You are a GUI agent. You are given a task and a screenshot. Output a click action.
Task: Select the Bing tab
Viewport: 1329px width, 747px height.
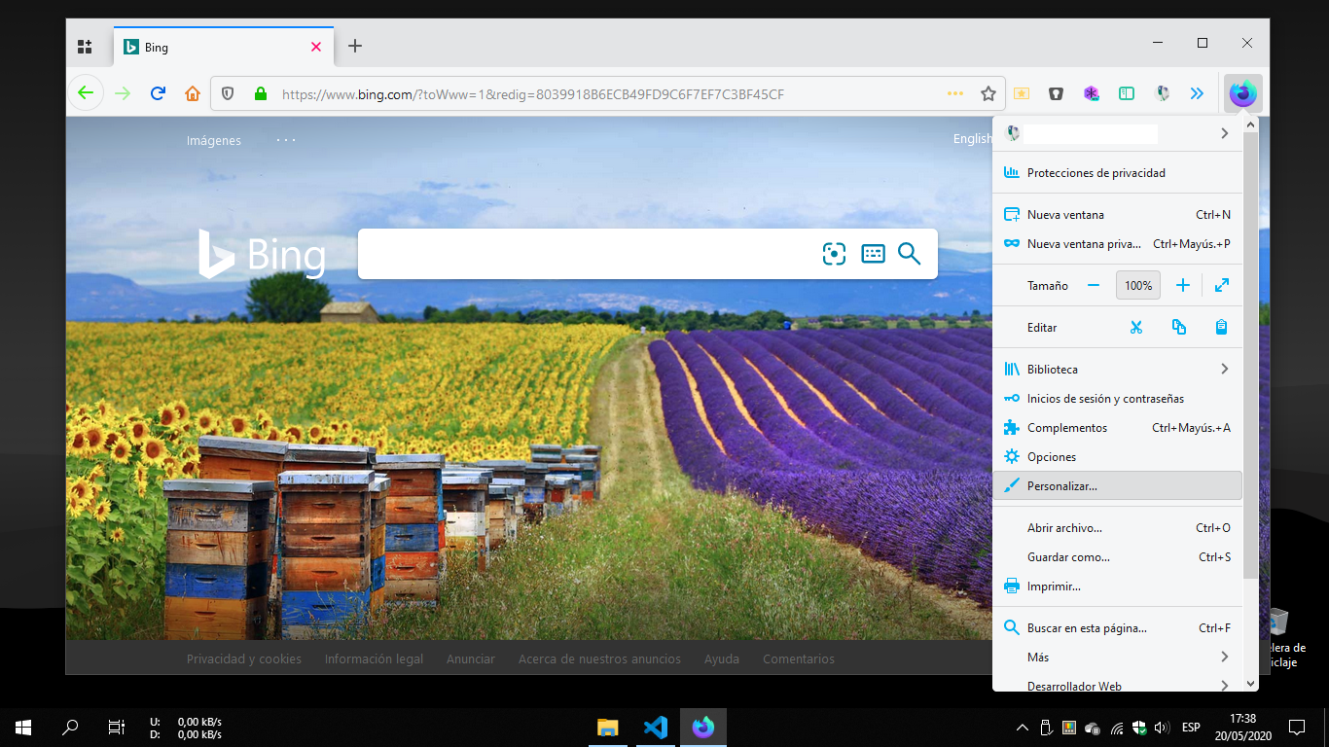pos(223,47)
